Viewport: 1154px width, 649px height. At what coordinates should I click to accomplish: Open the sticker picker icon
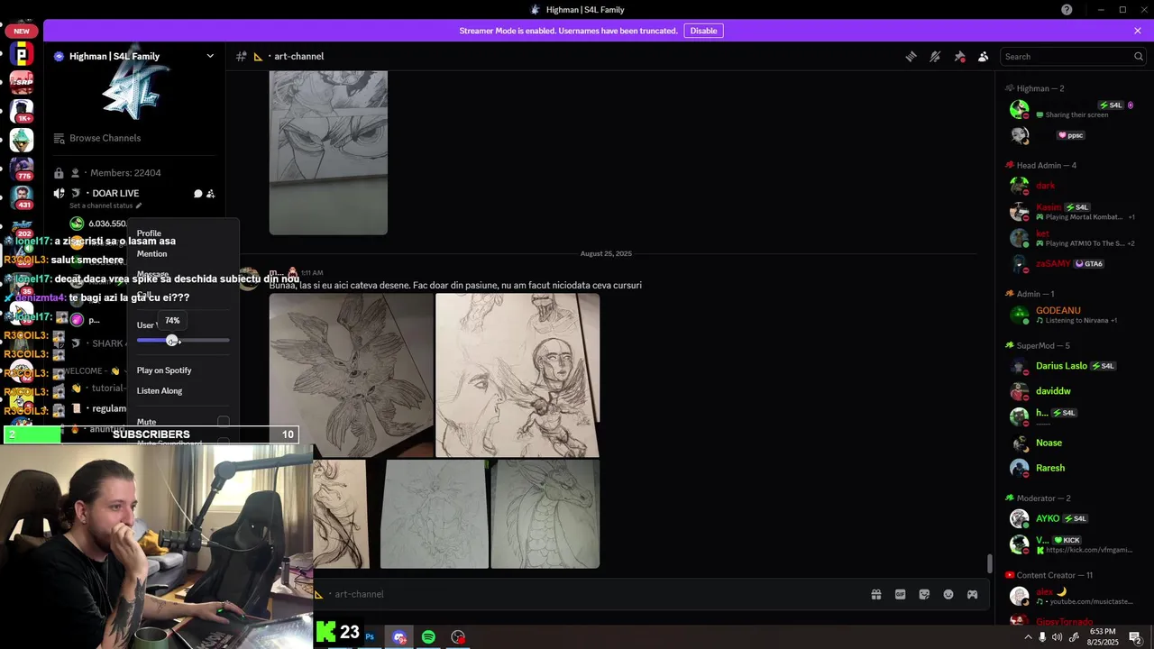pos(924,594)
